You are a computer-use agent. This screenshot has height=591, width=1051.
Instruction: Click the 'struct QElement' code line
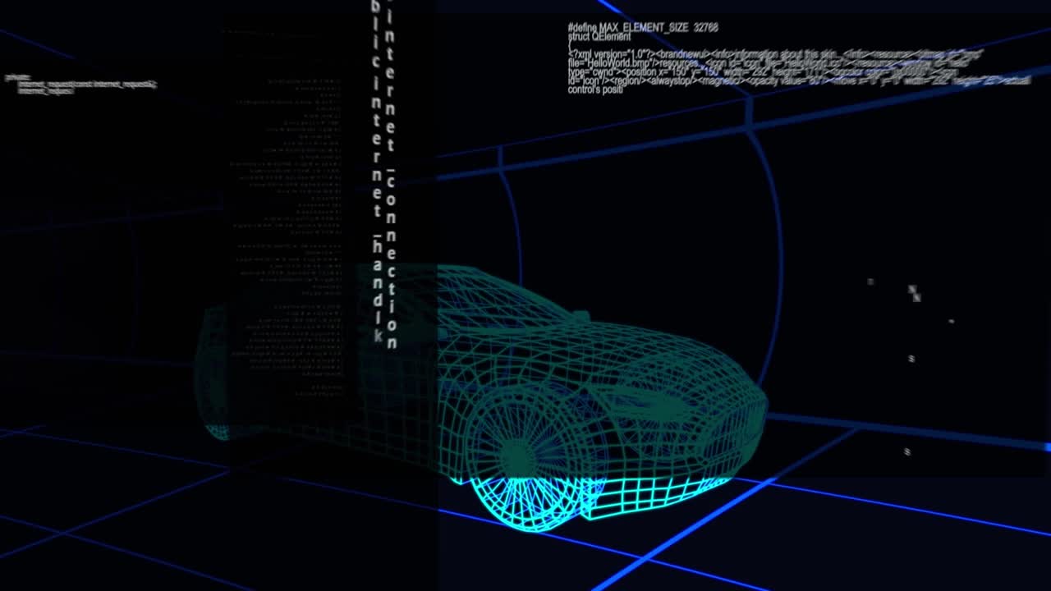click(599, 37)
